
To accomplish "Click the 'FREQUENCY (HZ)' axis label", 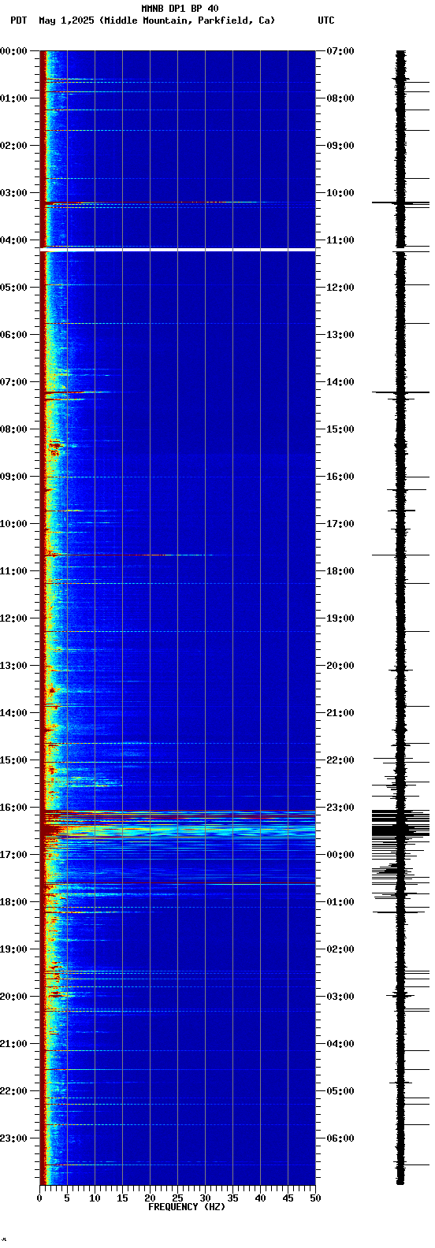I will point(187,1207).
